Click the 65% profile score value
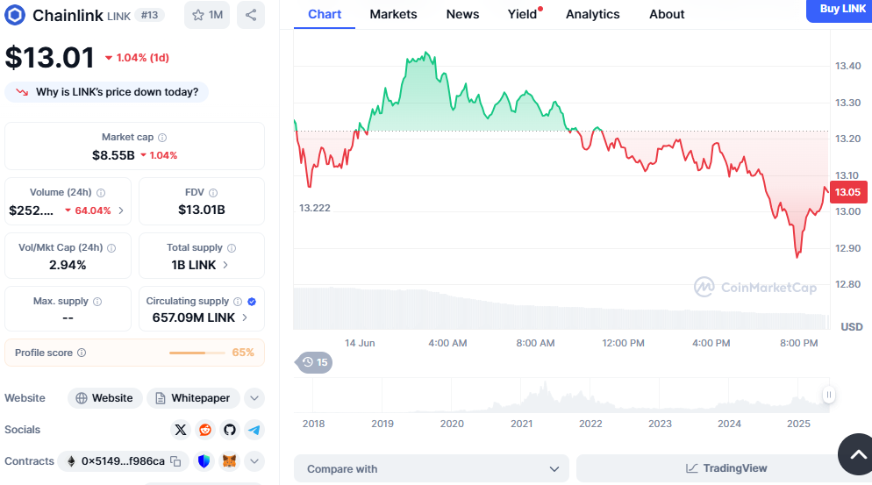 [x=243, y=353]
